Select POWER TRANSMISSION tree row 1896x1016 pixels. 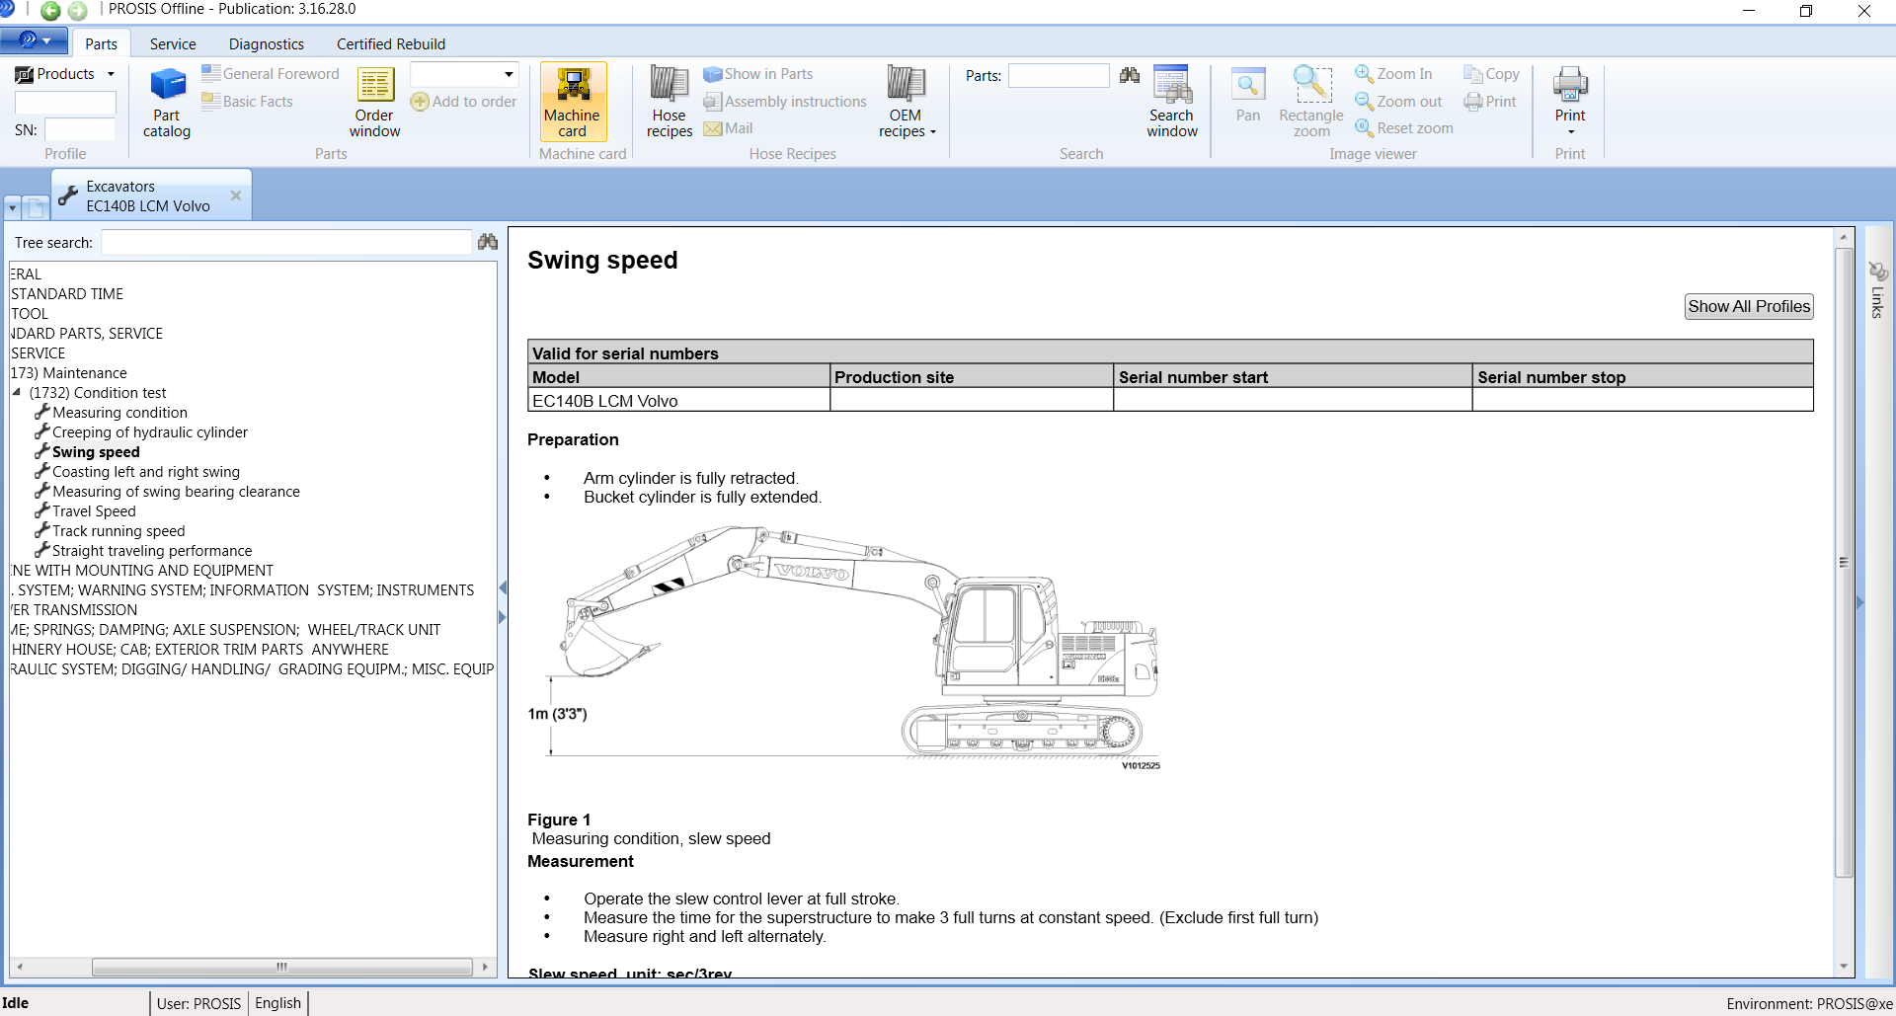pyautogui.click(x=75, y=609)
